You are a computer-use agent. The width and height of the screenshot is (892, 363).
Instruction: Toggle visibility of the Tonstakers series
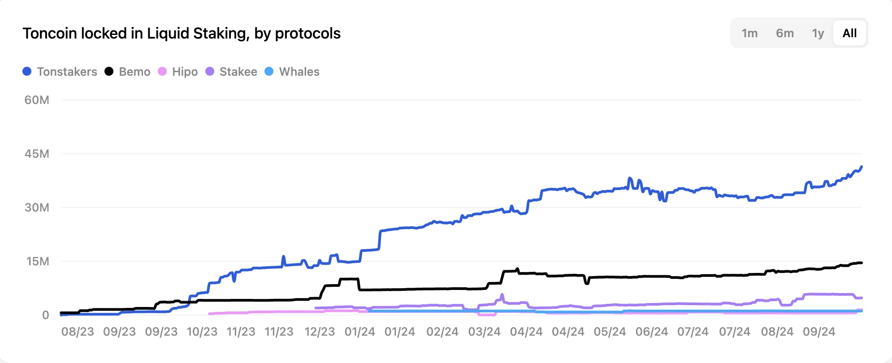pos(67,71)
